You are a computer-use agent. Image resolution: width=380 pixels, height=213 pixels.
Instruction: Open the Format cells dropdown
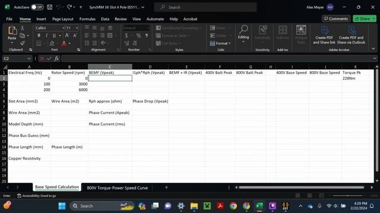[x=220, y=43]
